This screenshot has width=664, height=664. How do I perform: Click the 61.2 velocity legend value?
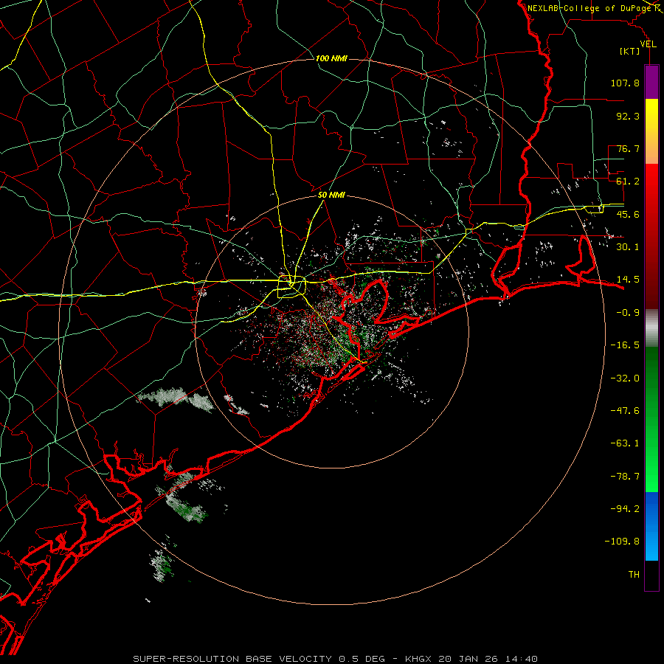point(628,181)
